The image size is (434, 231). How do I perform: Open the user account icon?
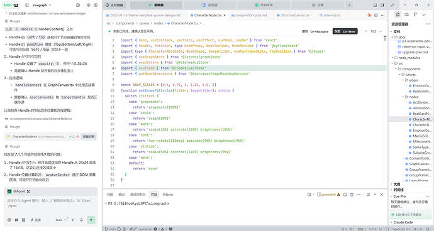click(x=96, y=5)
